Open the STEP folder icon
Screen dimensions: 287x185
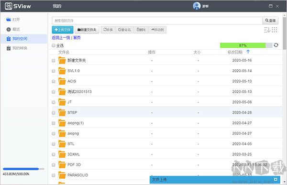(62, 112)
